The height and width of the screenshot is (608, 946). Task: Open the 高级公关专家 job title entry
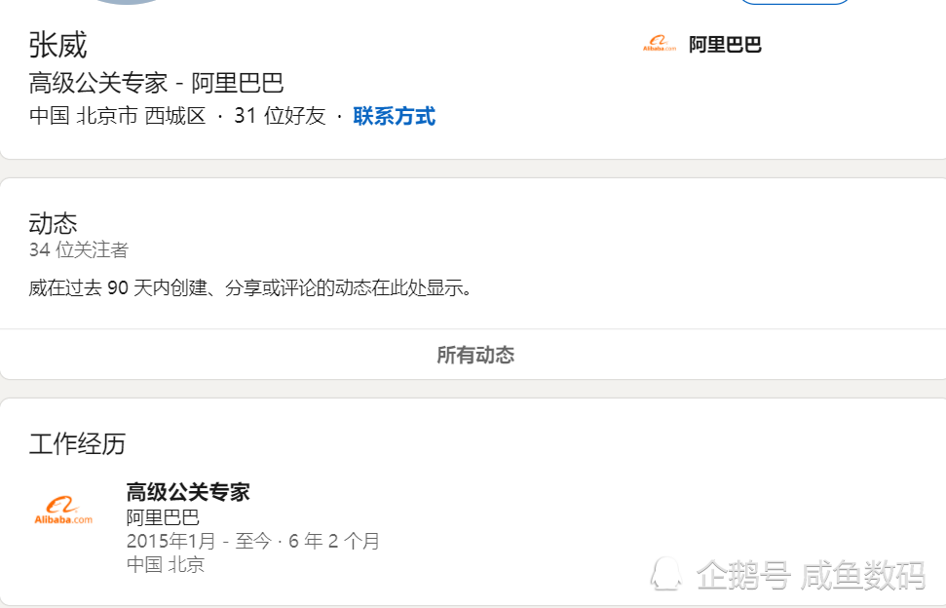pos(188,492)
